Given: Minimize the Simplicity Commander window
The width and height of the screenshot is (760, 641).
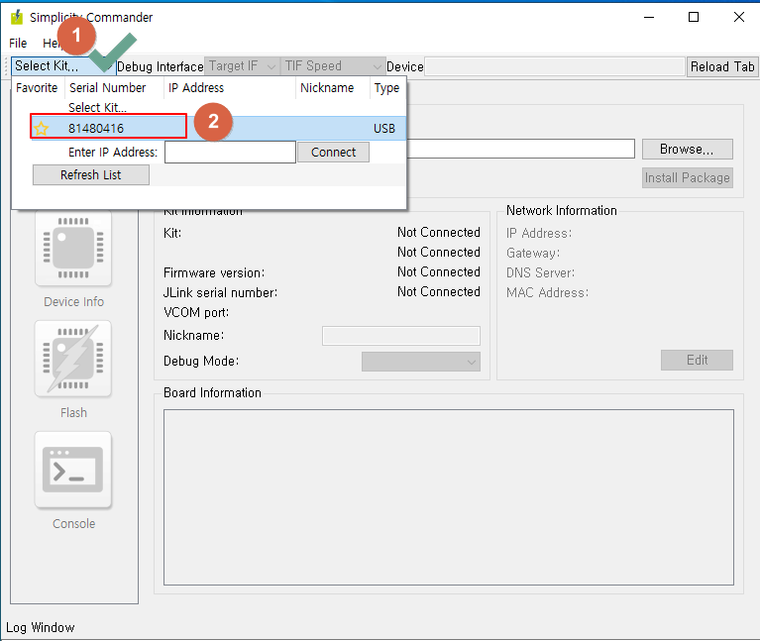Looking at the screenshot, I should (x=649, y=17).
